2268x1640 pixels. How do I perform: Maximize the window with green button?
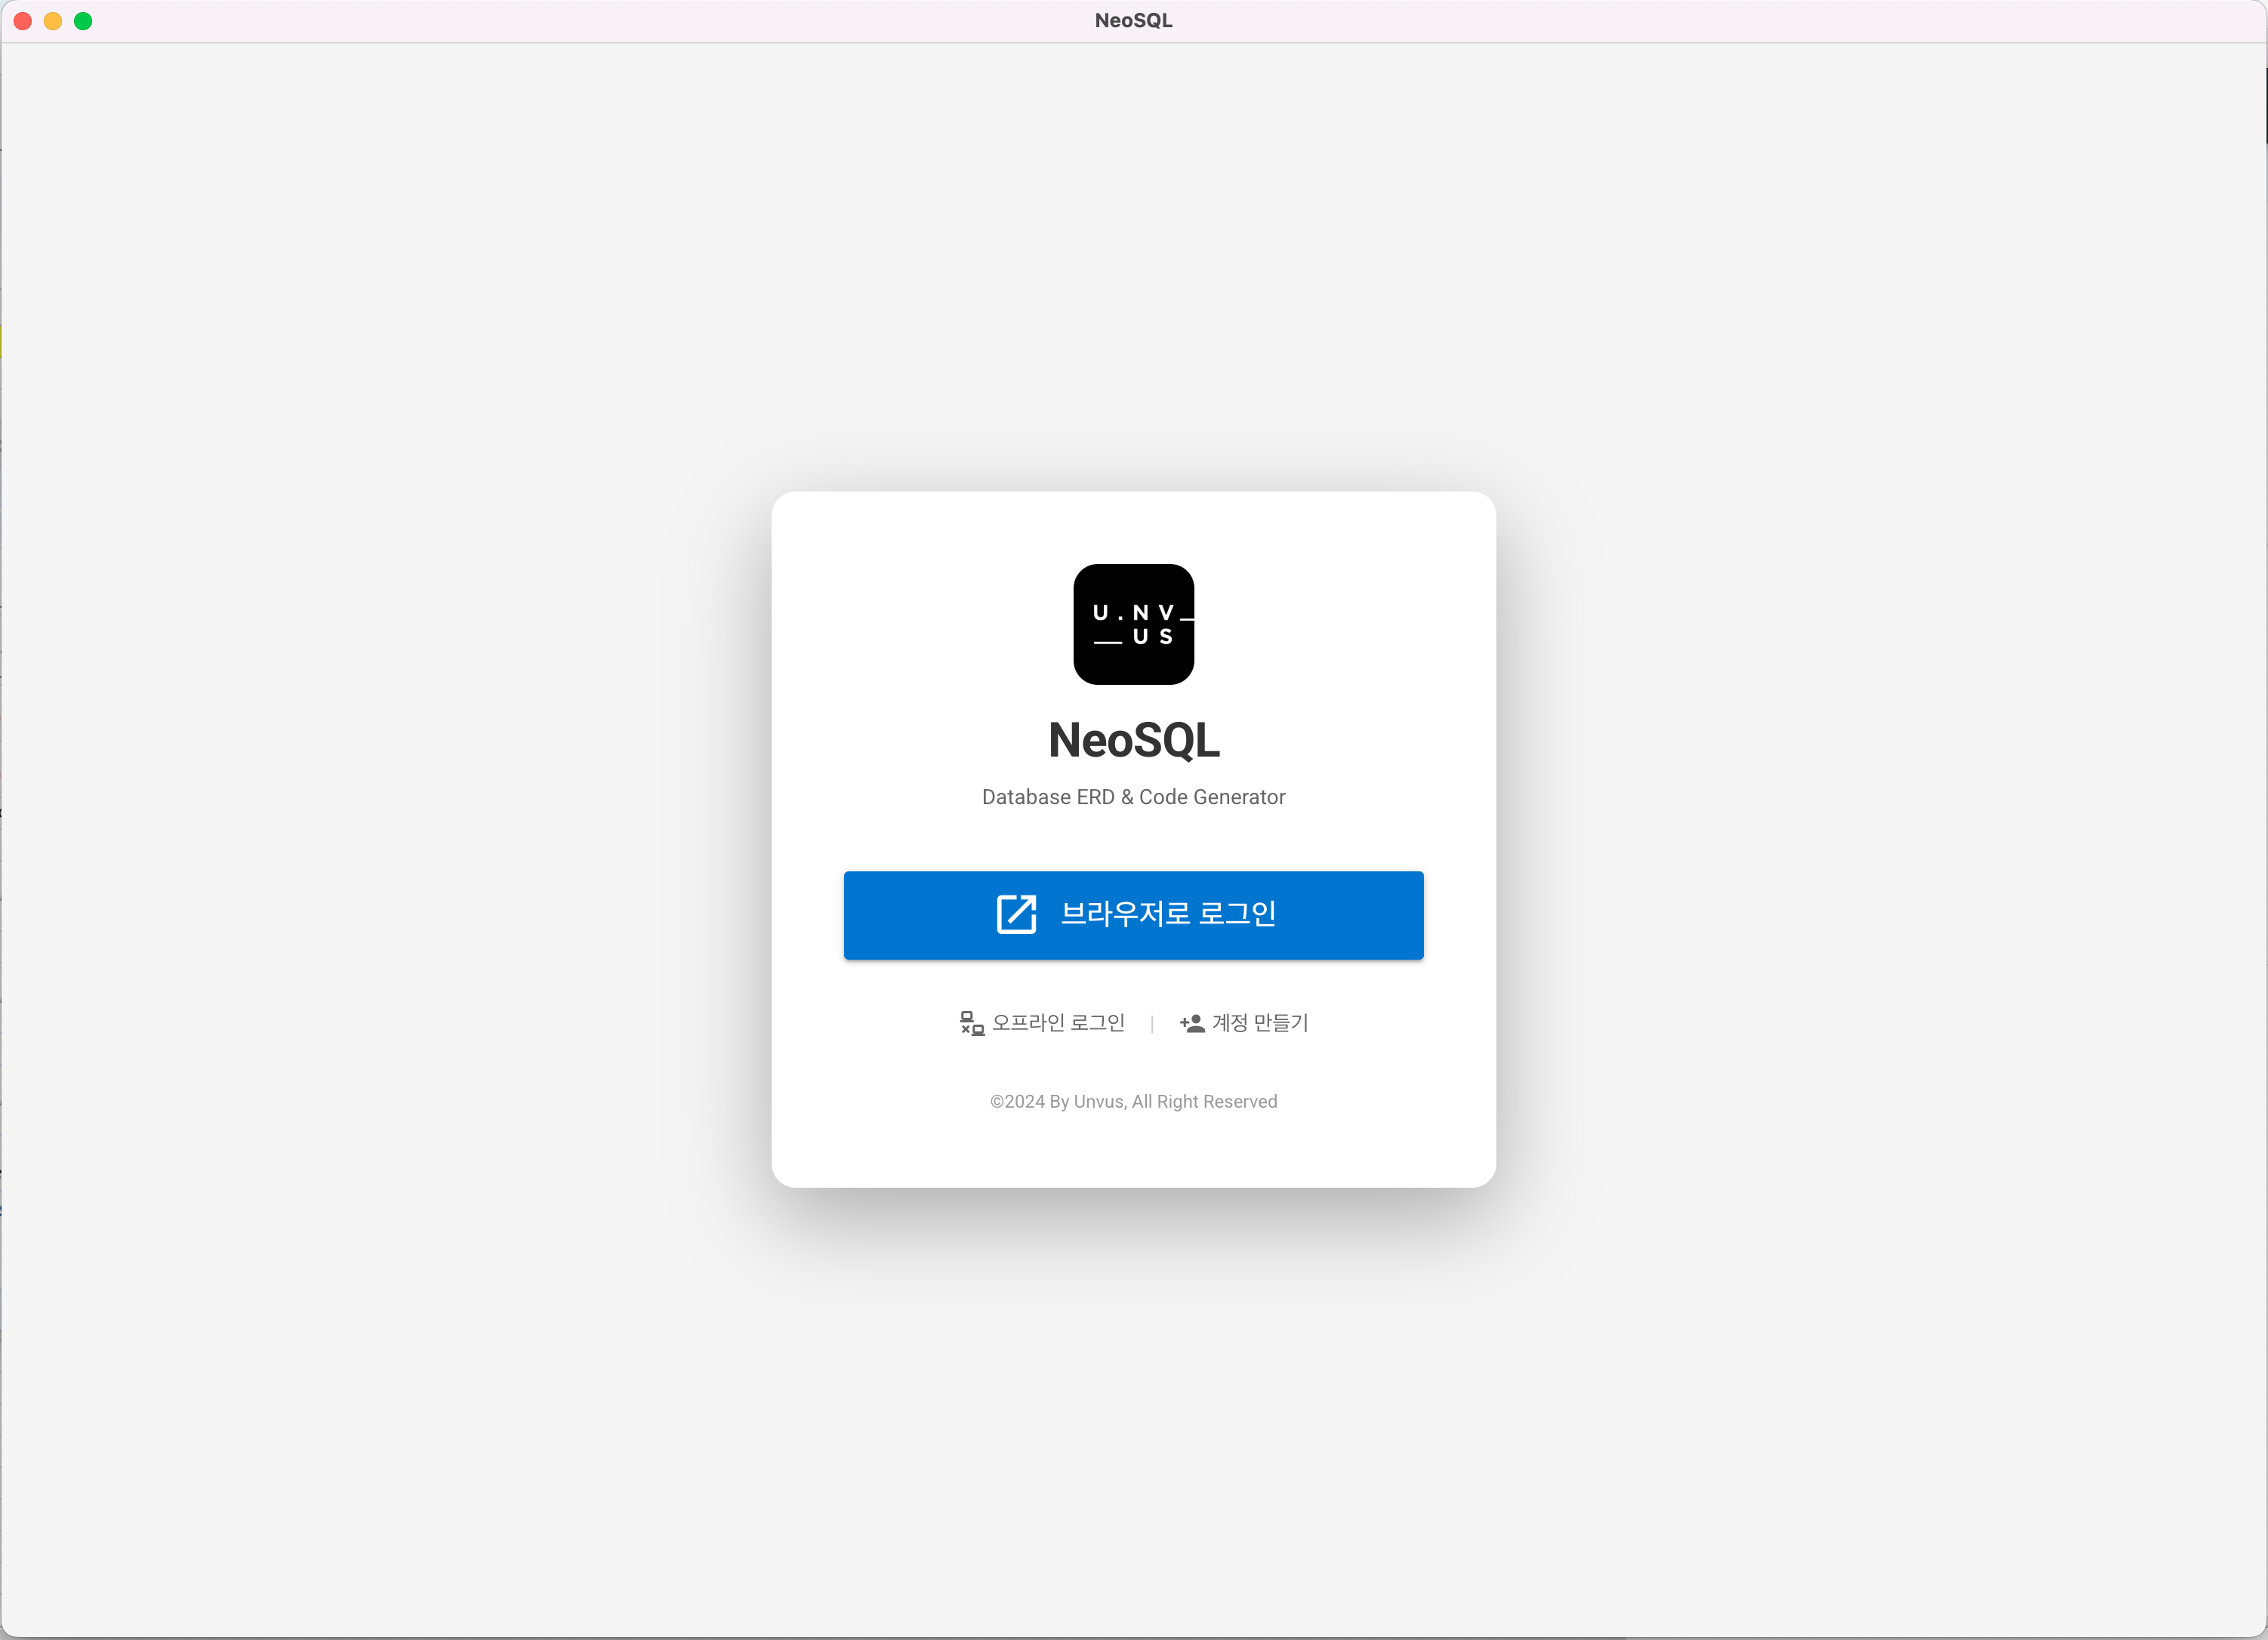(83, 21)
